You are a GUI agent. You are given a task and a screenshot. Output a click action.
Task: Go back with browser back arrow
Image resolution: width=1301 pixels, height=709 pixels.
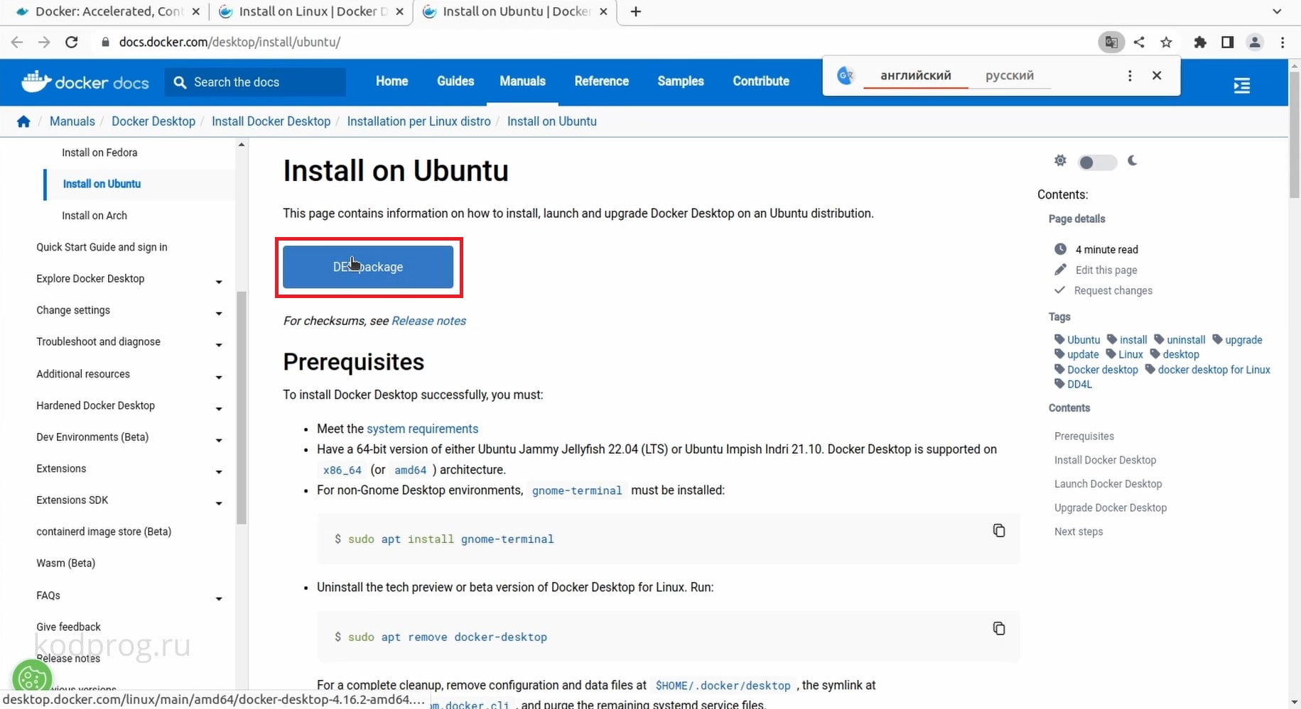(17, 42)
